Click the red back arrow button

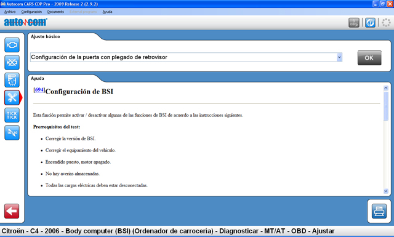(x=12, y=211)
